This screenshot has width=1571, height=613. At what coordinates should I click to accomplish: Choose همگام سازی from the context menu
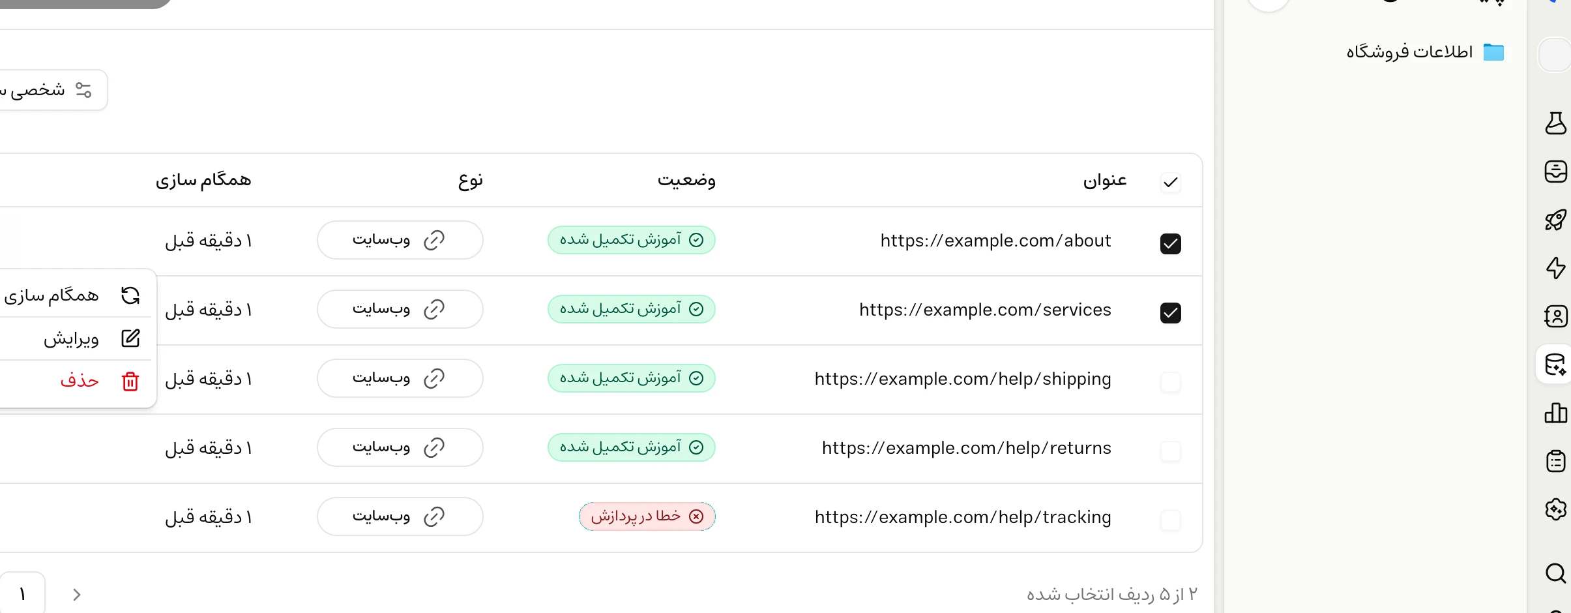tap(75, 295)
